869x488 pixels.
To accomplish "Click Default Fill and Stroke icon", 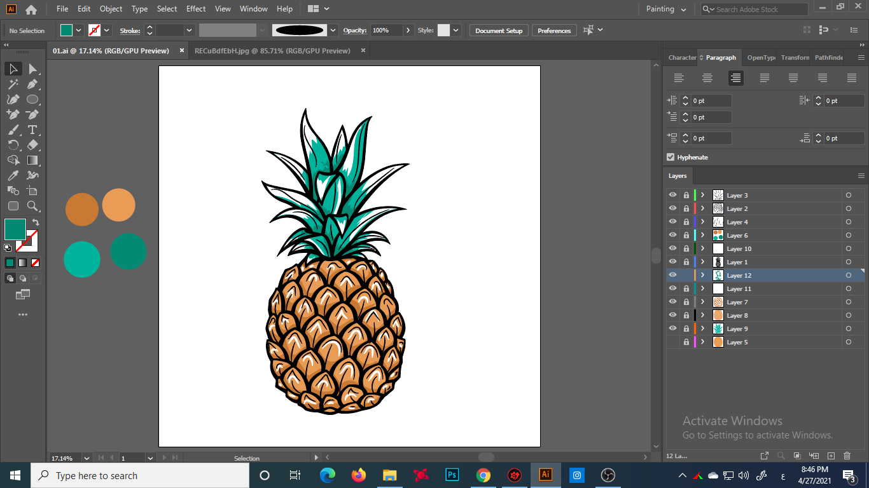I will tap(8, 248).
